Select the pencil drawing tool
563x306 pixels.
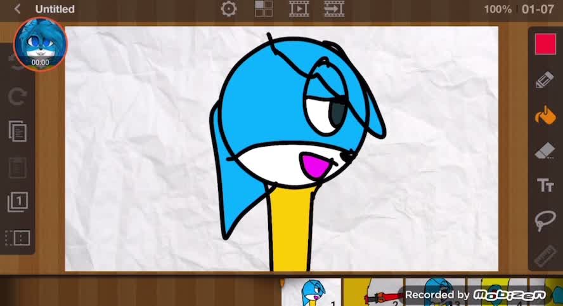(545, 79)
